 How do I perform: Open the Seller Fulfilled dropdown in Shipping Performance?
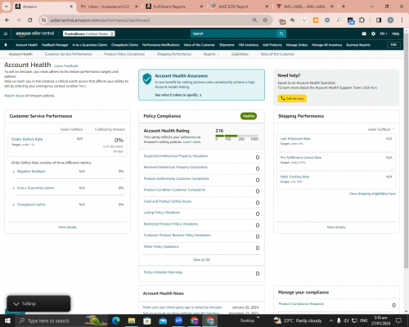[x=381, y=129]
